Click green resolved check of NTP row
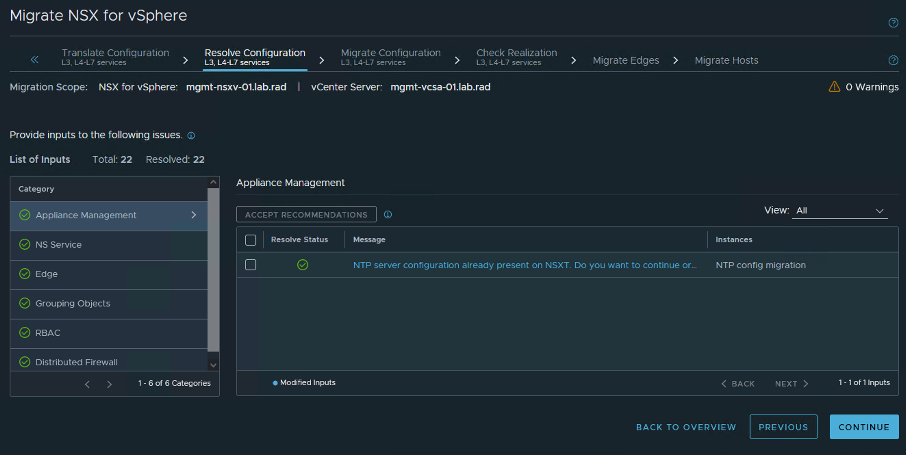 coord(302,265)
